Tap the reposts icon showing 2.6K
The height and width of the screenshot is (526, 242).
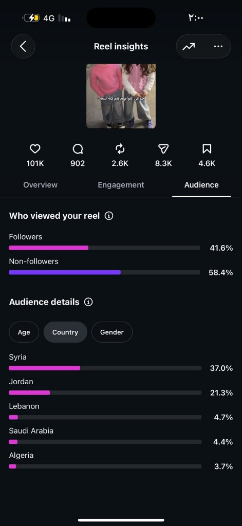click(x=120, y=149)
